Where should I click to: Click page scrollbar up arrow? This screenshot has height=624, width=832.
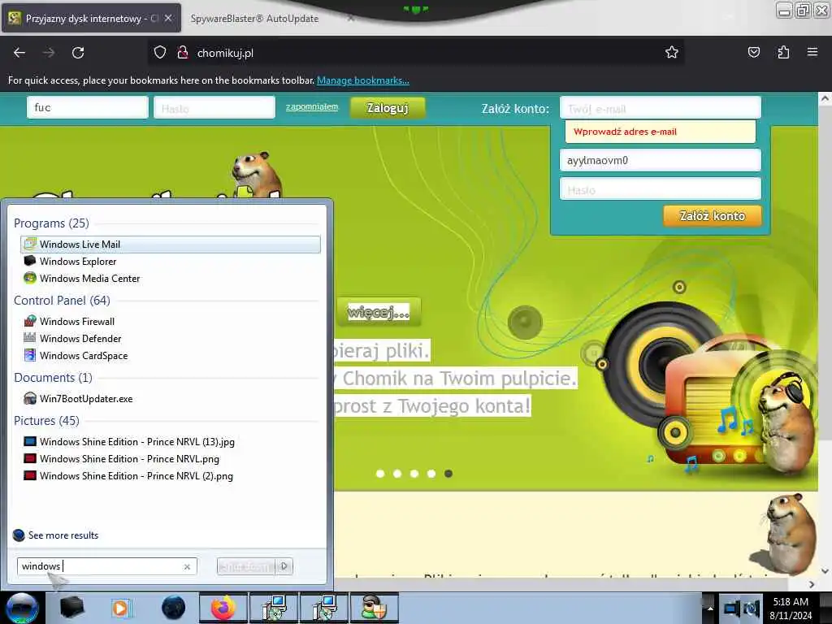tap(825, 98)
